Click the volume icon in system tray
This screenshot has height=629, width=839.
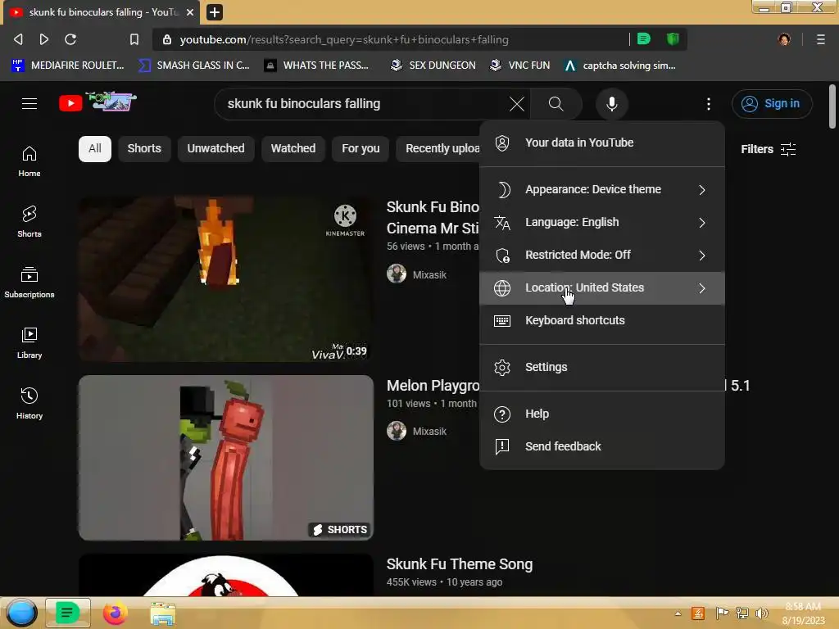tap(761, 613)
